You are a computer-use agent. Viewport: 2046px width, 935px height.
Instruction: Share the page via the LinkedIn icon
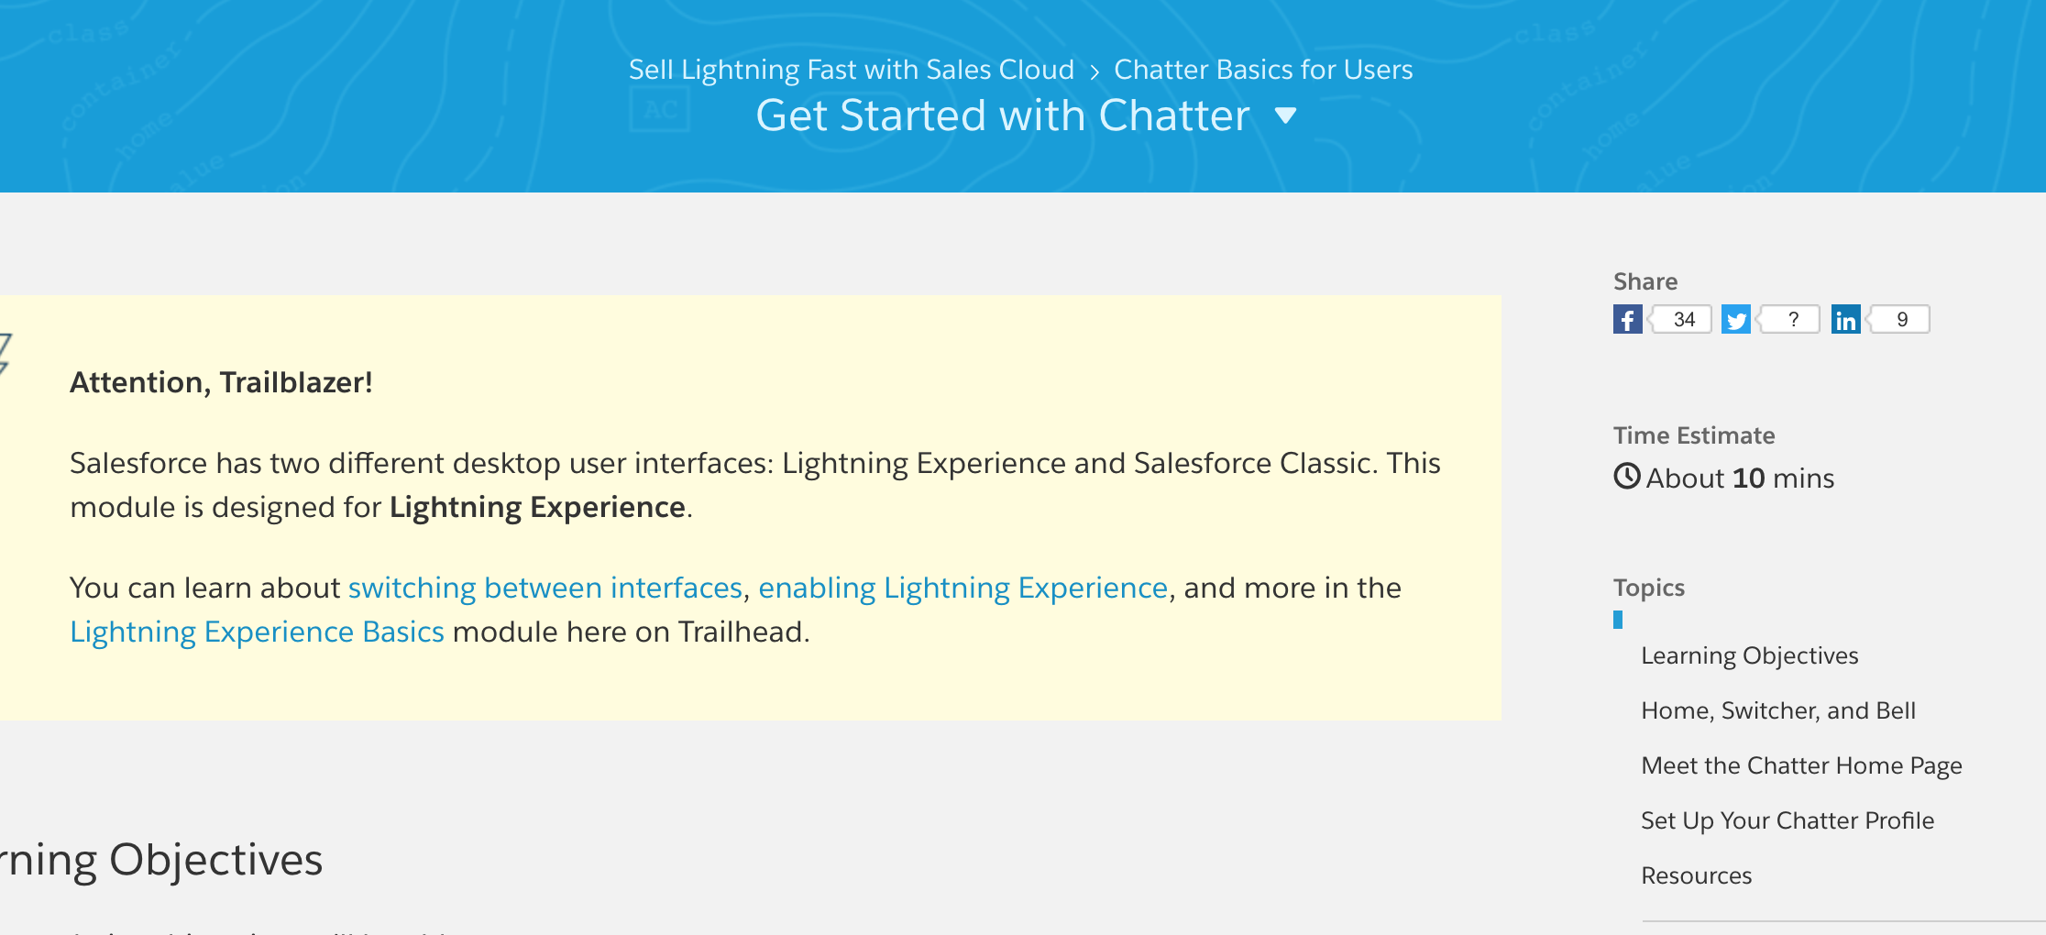1846,319
